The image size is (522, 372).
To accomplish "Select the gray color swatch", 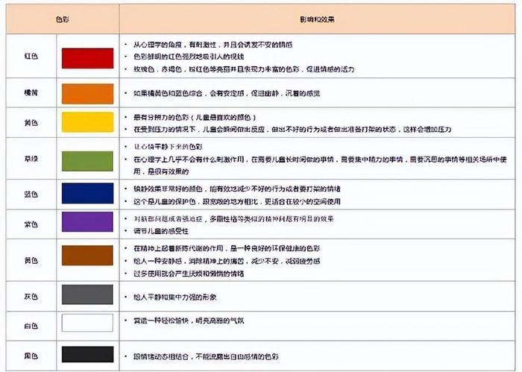I will click(87, 295).
